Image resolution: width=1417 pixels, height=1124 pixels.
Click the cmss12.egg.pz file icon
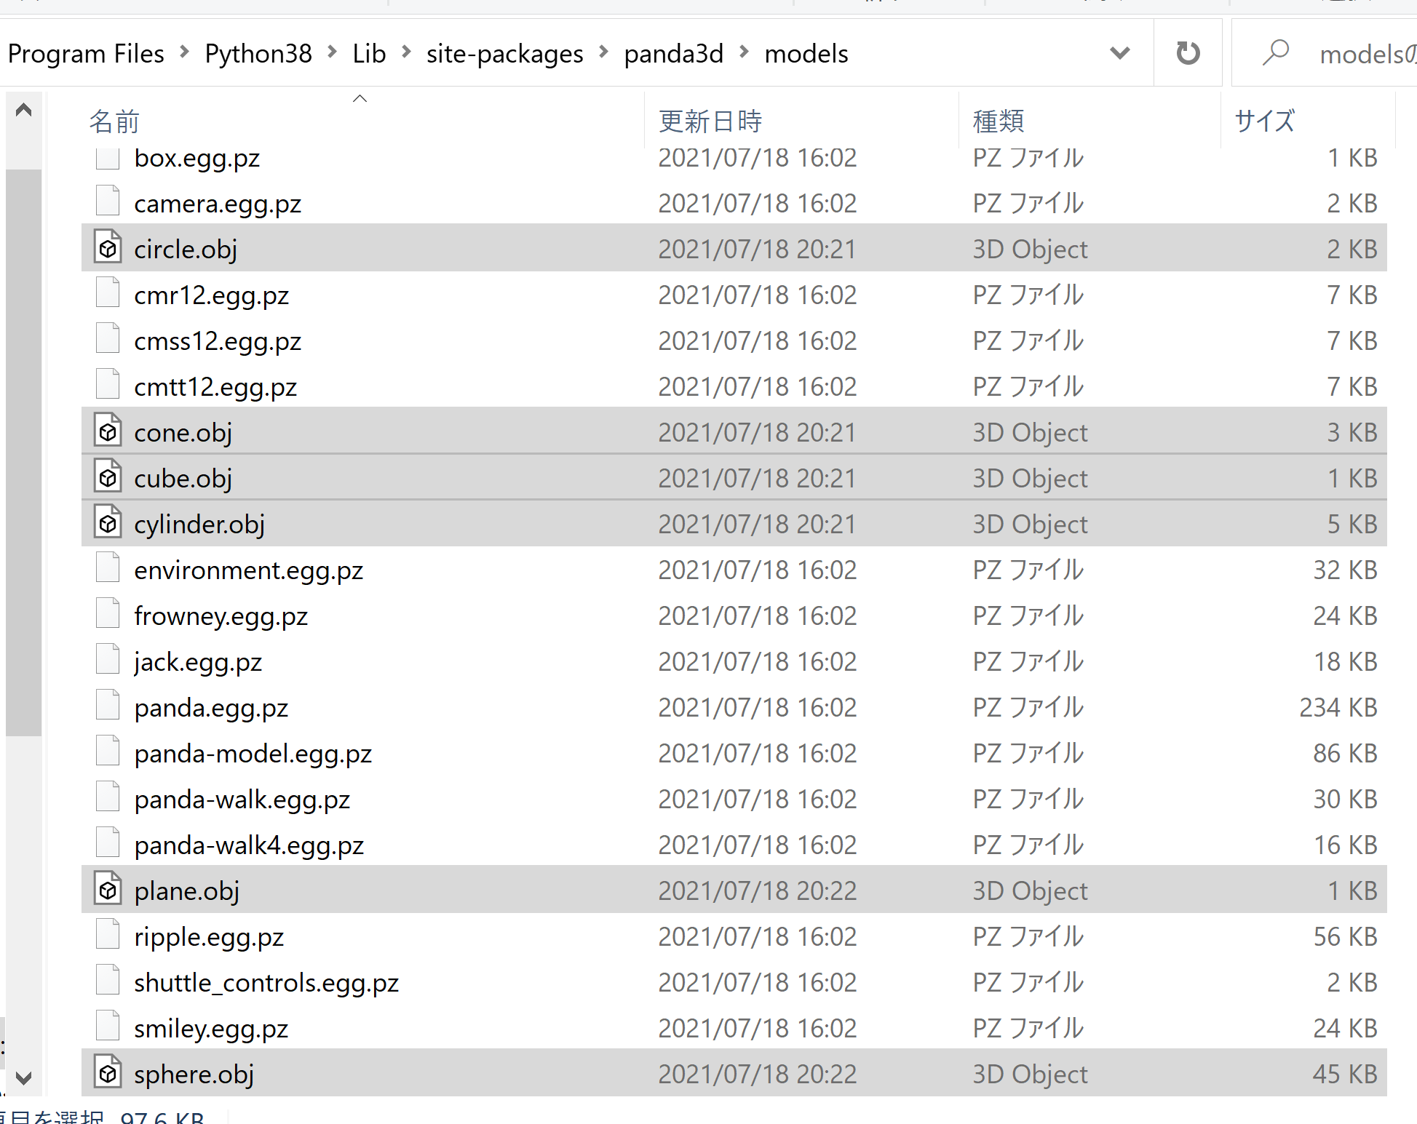108,338
